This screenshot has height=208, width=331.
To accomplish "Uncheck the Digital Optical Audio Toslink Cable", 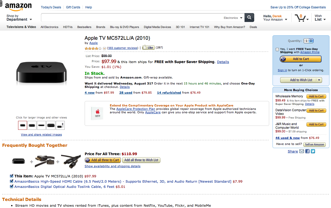I will pyautogui.click(x=12, y=187).
